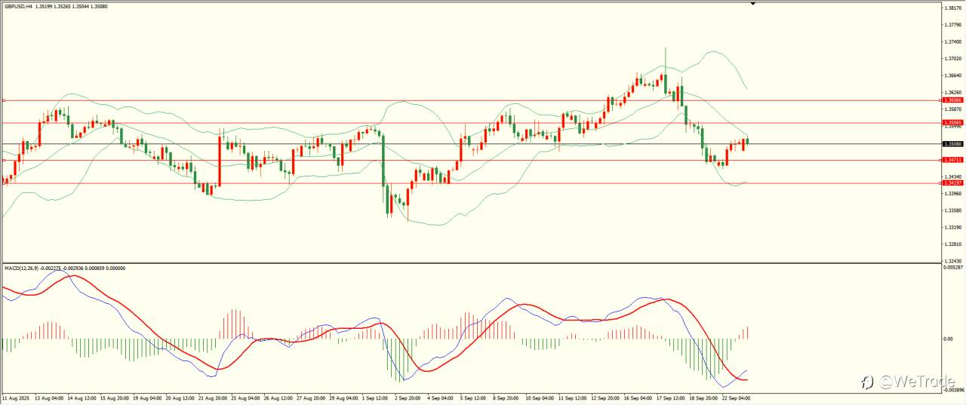Click the 1.36260 price scale value
Screen dimensions: 966x405
point(953,92)
